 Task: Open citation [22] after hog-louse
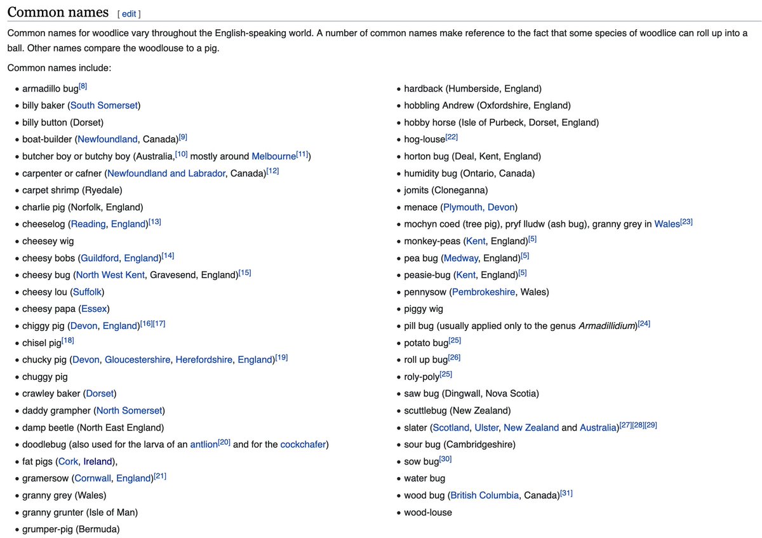pos(451,137)
